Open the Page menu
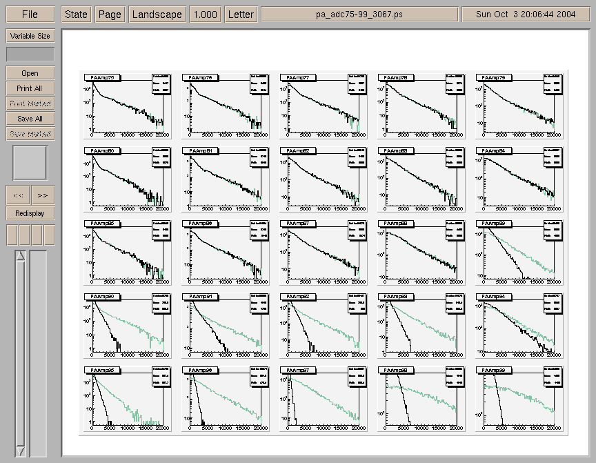Image resolution: width=596 pixels, height=463 pixels. 110,14
